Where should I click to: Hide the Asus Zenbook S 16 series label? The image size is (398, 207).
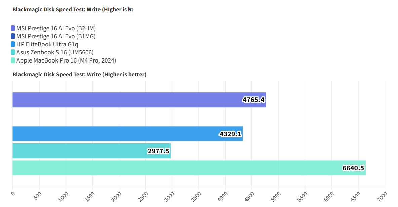click(55, 52)
